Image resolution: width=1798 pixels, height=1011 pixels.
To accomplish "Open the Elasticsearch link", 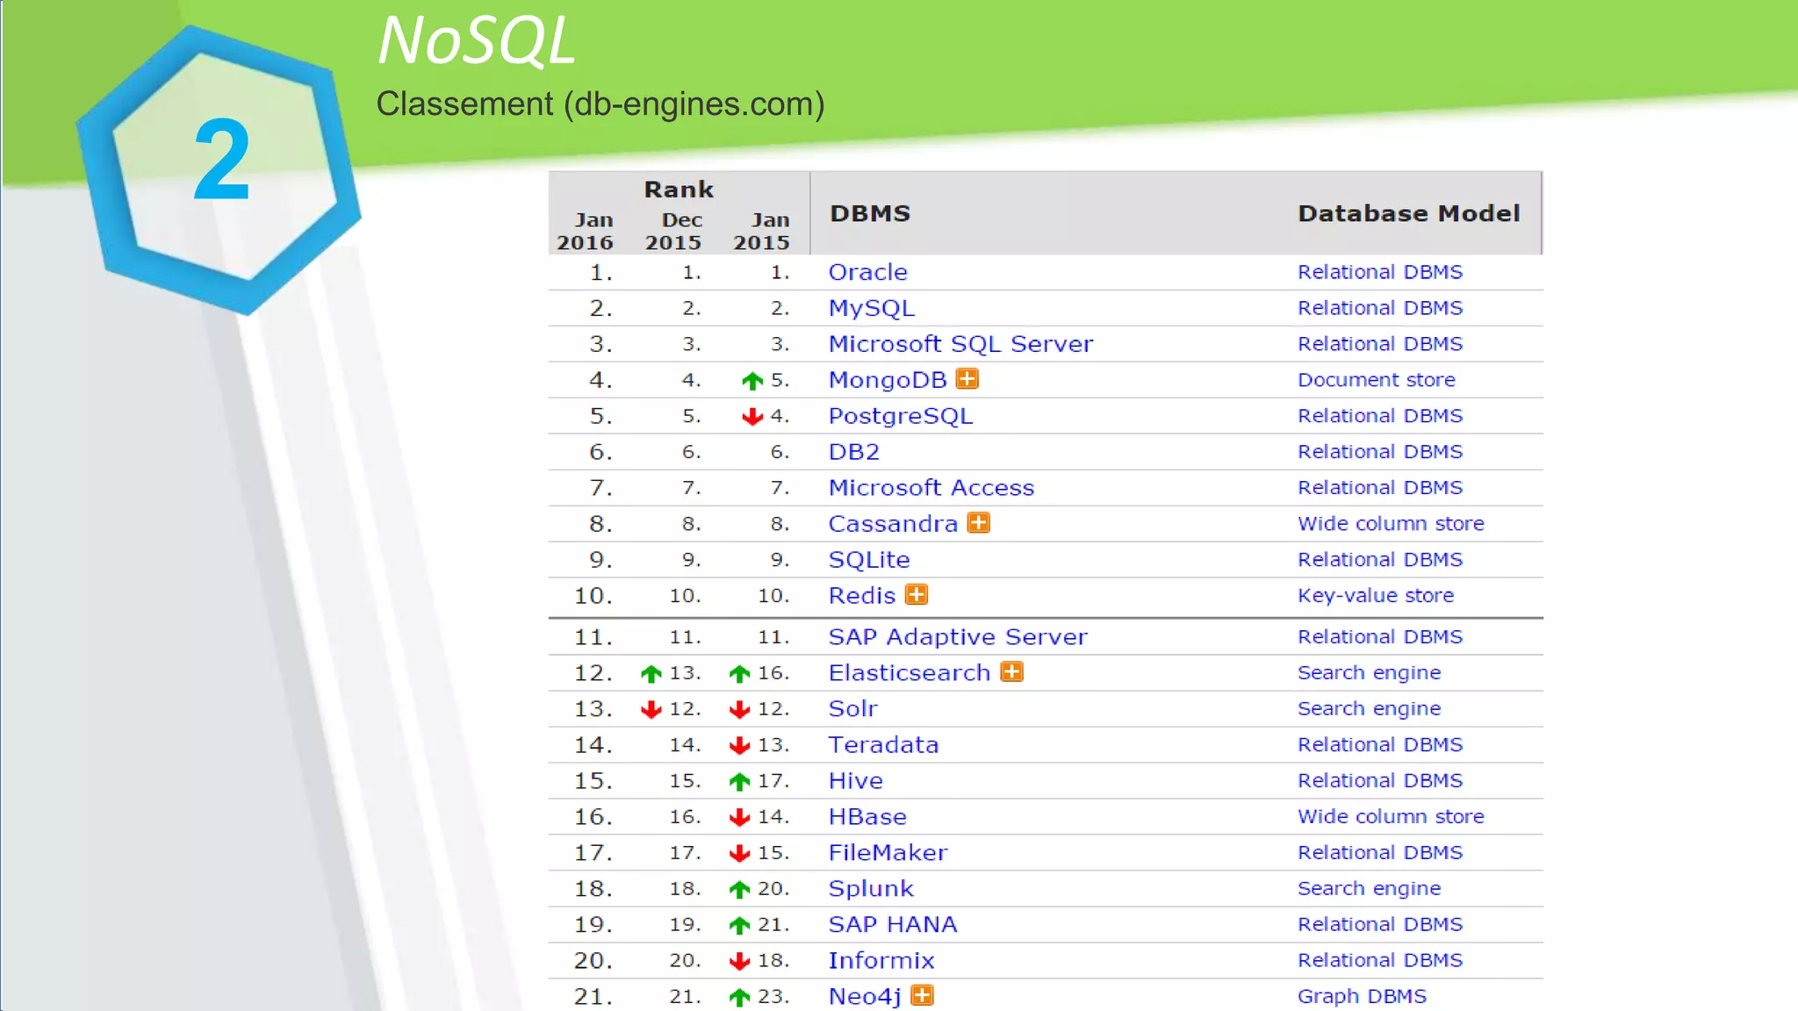I will (x=910, y=673).
